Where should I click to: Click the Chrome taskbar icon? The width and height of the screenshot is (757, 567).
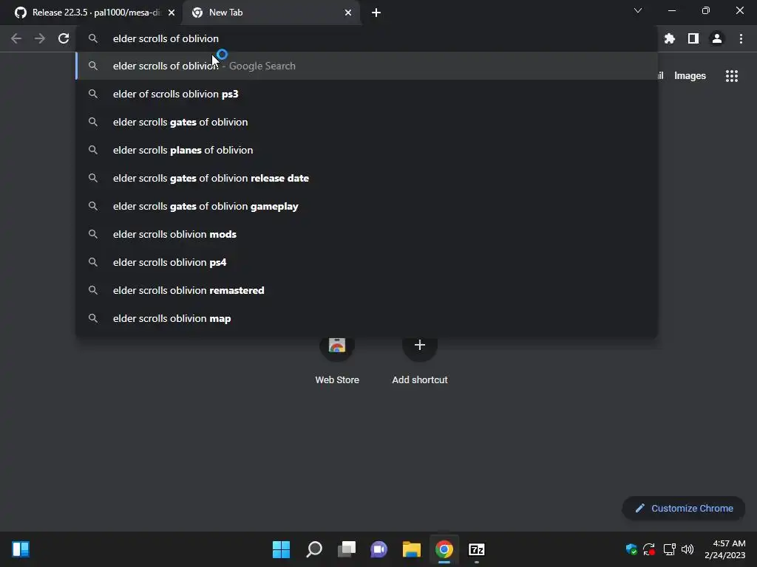(x=444, y=549)
